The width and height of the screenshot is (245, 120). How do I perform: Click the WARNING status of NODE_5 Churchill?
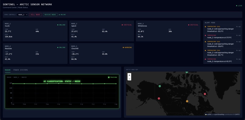pos(127,47)
